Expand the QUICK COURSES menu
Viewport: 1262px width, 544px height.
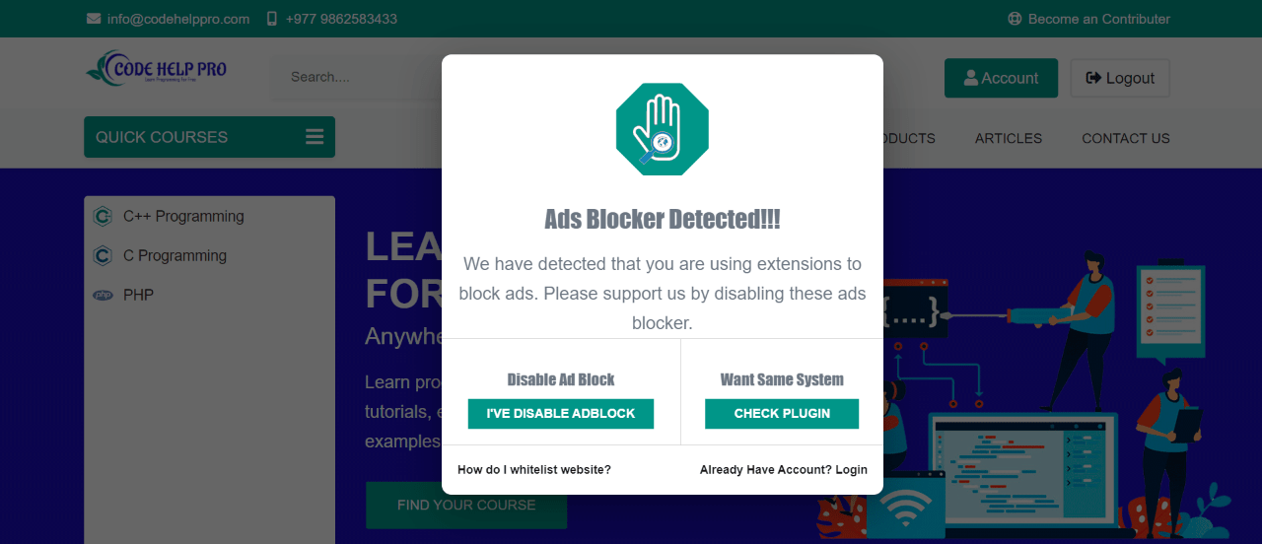click(209, 137)
